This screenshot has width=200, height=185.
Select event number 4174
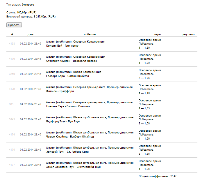pyautogui.click(x=12, y=135)
